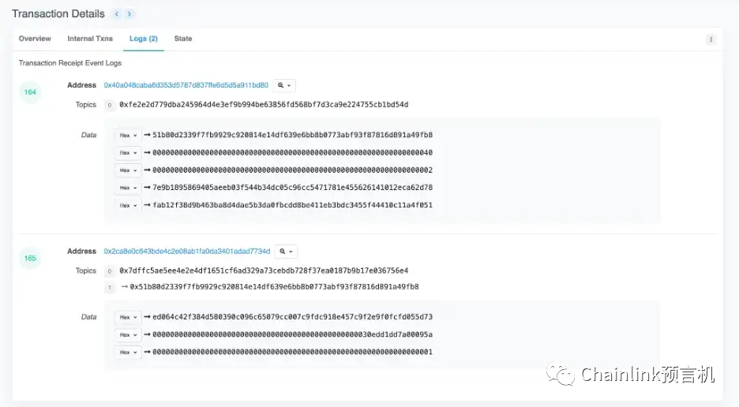This screenshot has height=407, width=739.
Task: Switch to the State tab
Action: [183, 39]
